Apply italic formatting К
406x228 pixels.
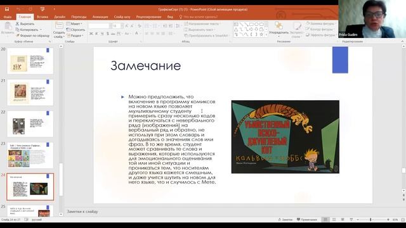click(x=96, y=34)
